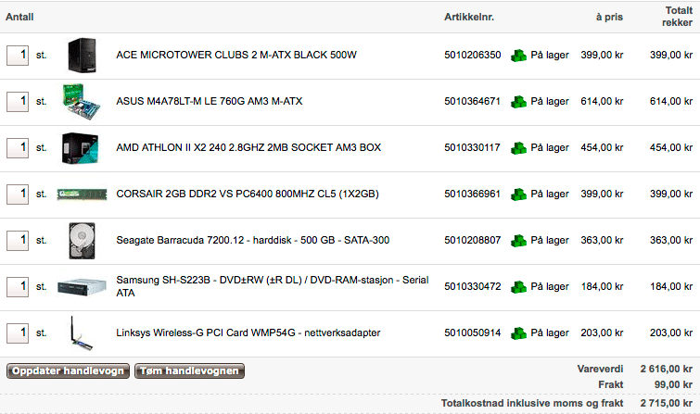Click the green stock icon for ACE Microtower
Image resolution: width=700 pixels, height=414 pixels.
pos(518,56)
